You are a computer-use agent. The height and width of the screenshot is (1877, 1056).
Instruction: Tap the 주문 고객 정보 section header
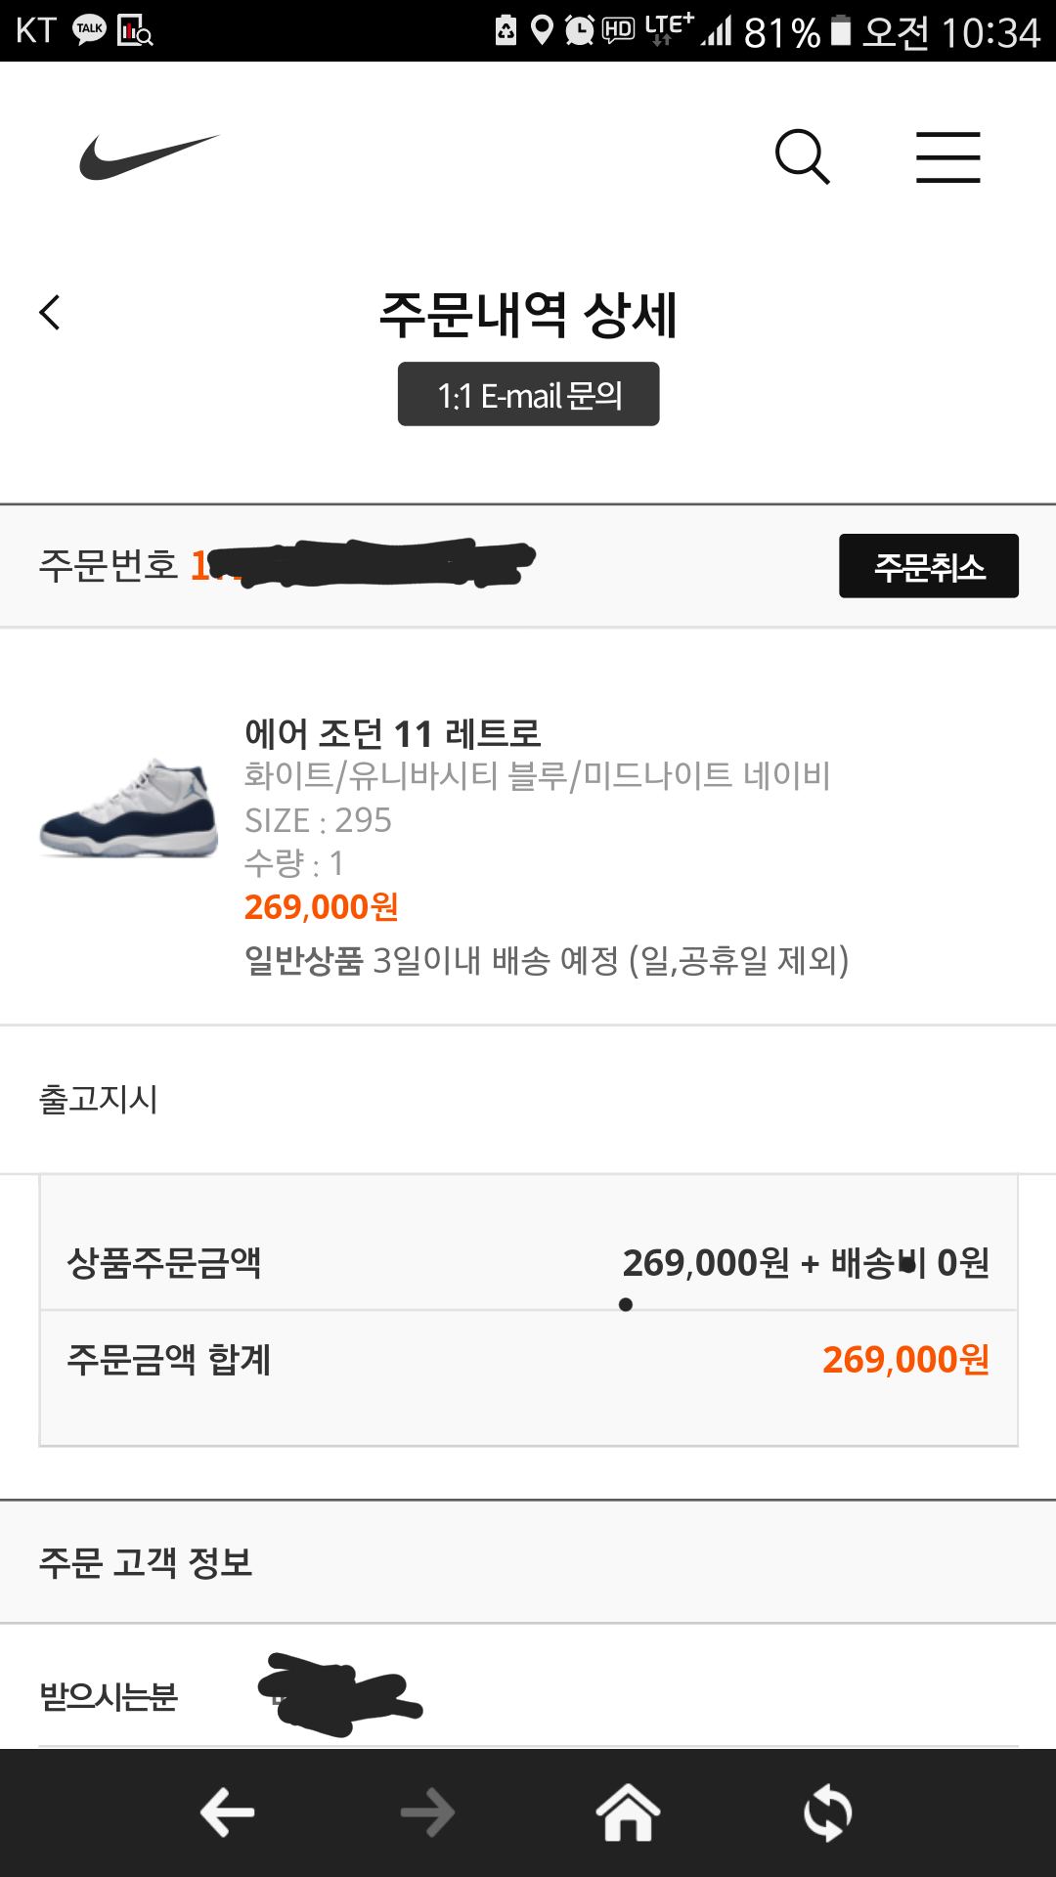point(147,1562)
